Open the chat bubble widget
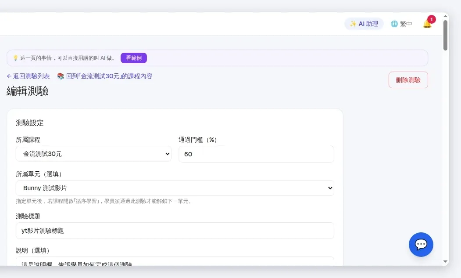The height and width of the screenshot is (278, 461). tap(421, 245)
